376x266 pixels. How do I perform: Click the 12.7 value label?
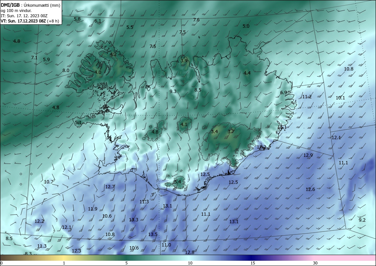coord(110,186)
